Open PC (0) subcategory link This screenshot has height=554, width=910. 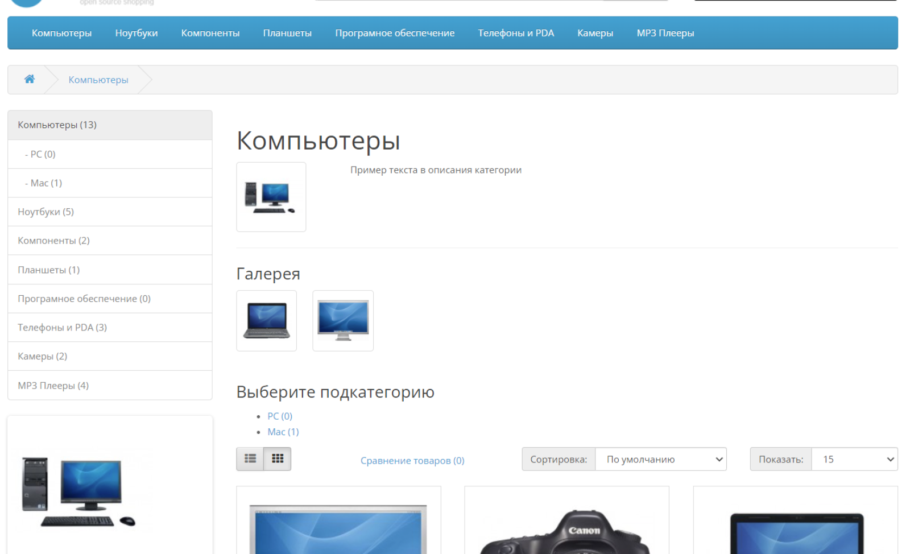tap(280, 416)
